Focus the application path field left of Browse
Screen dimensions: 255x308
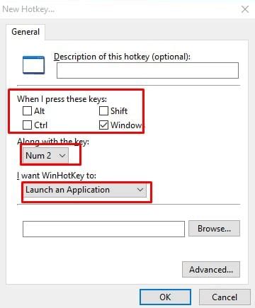click(x=103, y=229)
